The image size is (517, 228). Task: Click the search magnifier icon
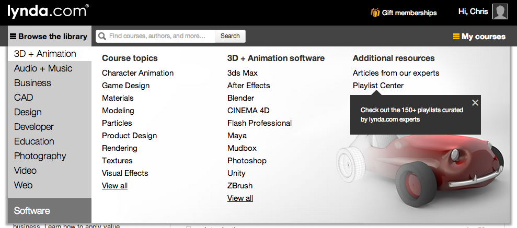click(102, 36)
